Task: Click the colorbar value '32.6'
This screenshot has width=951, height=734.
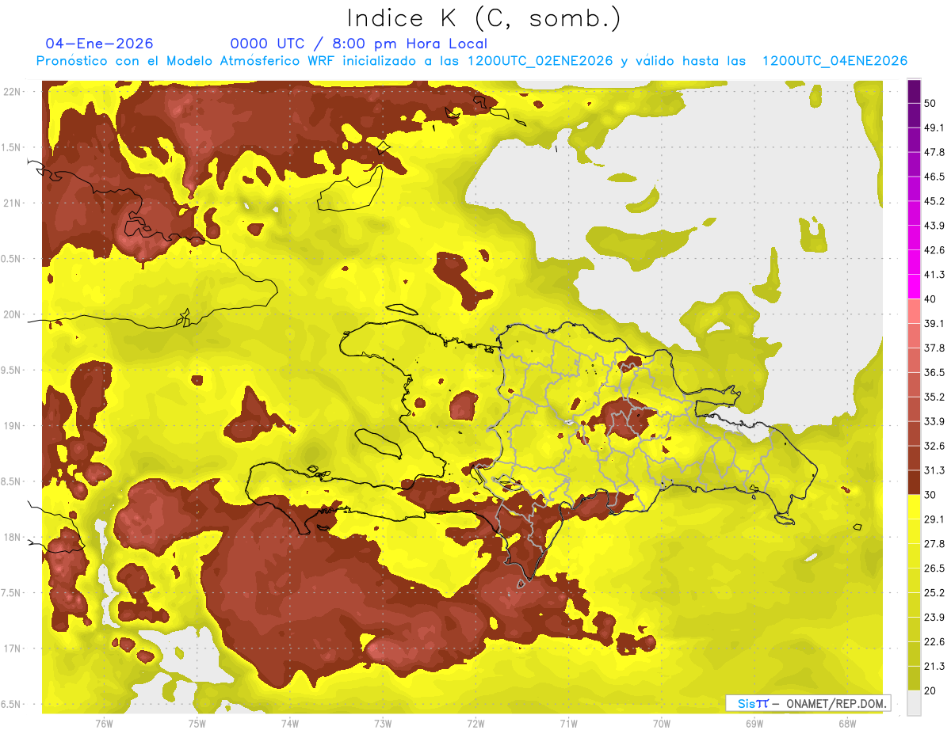Action: coord(934,446)
